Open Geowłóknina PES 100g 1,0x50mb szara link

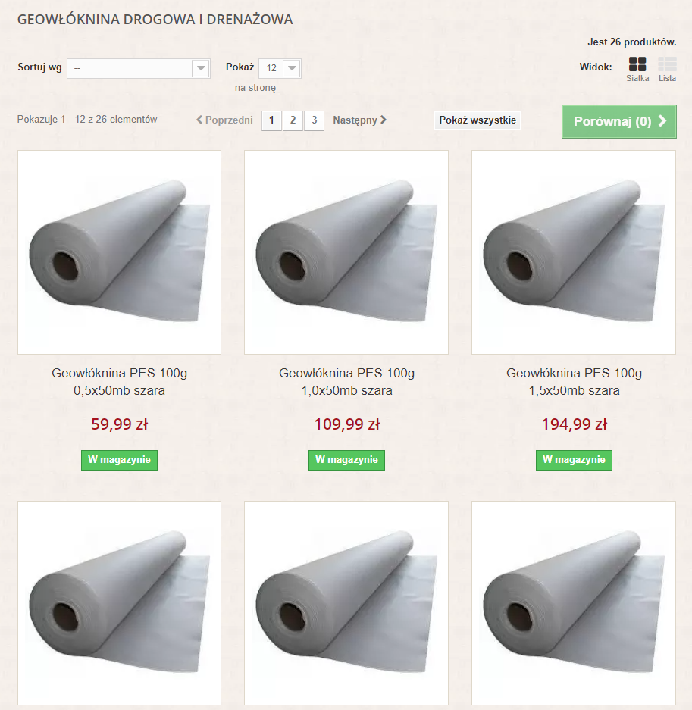tap(346, 382)
